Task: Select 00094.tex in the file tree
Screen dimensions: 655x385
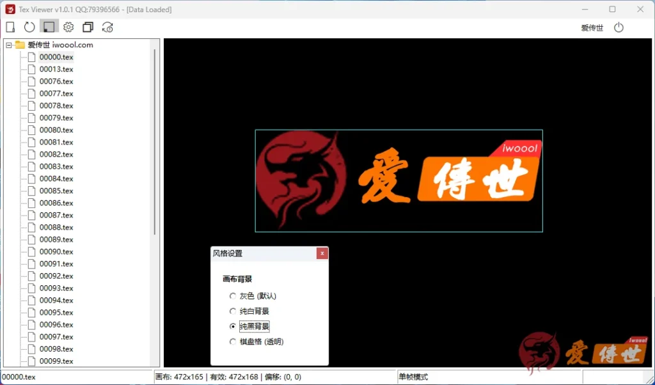Action: (56, 300)
